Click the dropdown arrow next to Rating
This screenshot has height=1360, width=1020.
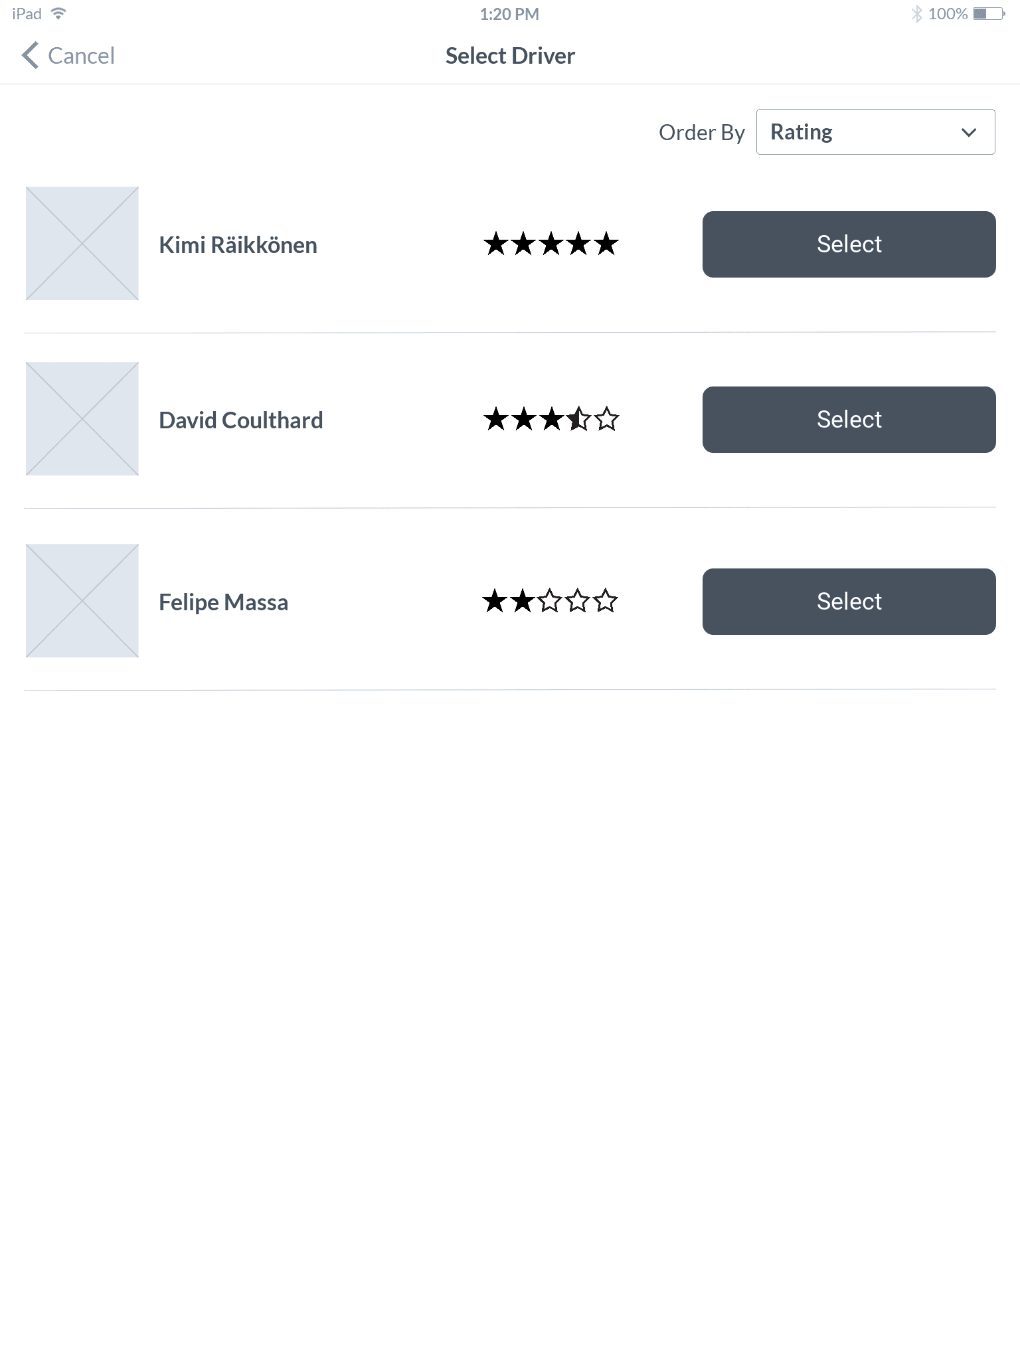(x=969, y=132)
